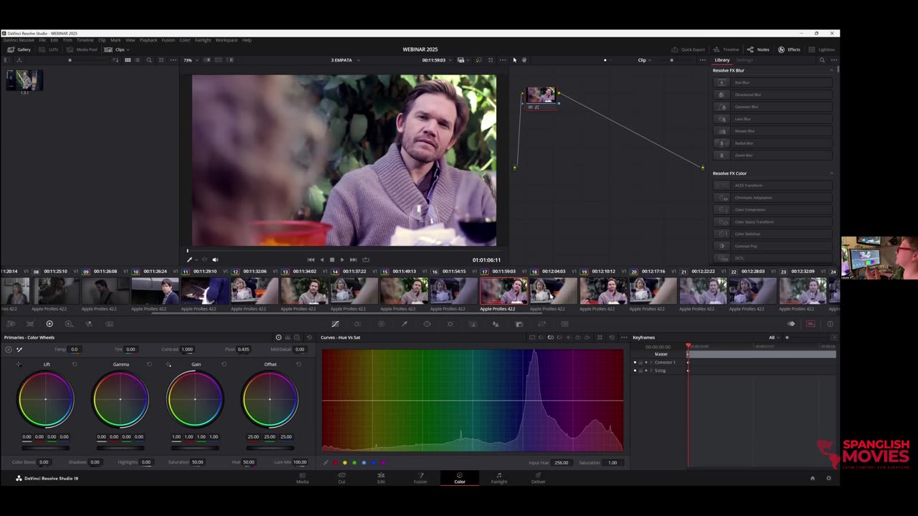
Task: Open the Gallery panel
Action: (x=19, y=49)
